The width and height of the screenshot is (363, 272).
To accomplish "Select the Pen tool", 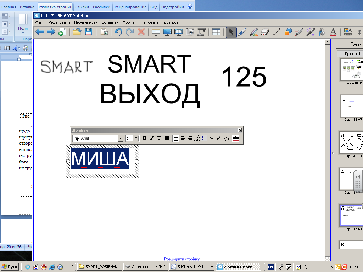I will click(x=242, y=32).
